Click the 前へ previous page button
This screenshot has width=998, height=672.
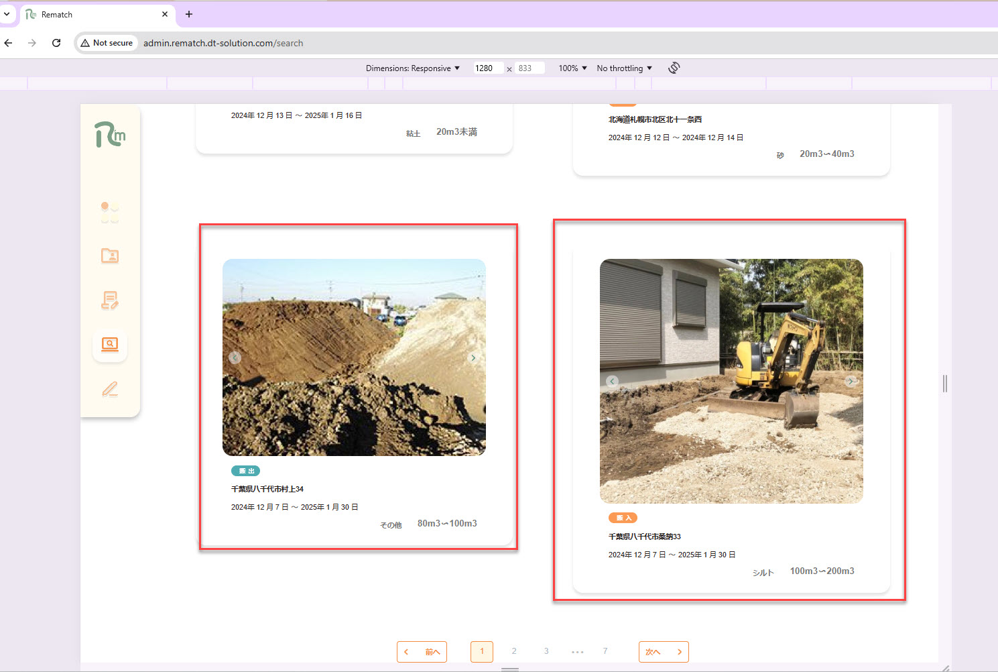pos(422,652)
